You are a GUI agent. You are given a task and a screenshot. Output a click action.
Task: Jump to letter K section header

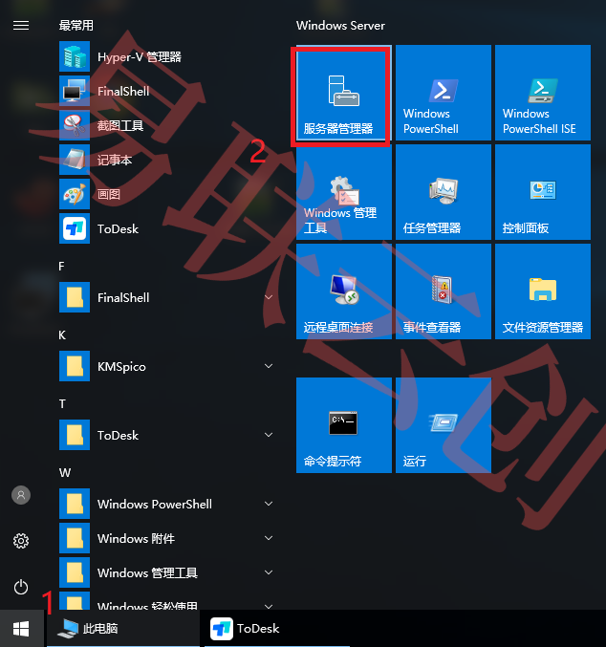coord(62,335)
